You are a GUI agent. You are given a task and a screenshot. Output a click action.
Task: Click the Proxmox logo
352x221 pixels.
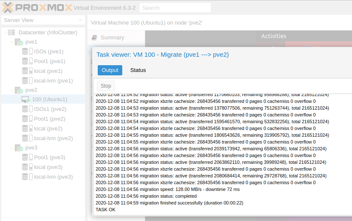[x=37, y=8]
